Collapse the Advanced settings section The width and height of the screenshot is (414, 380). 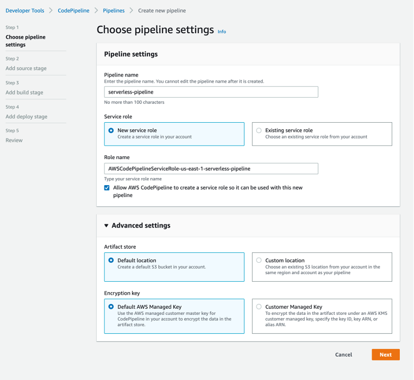106,226
